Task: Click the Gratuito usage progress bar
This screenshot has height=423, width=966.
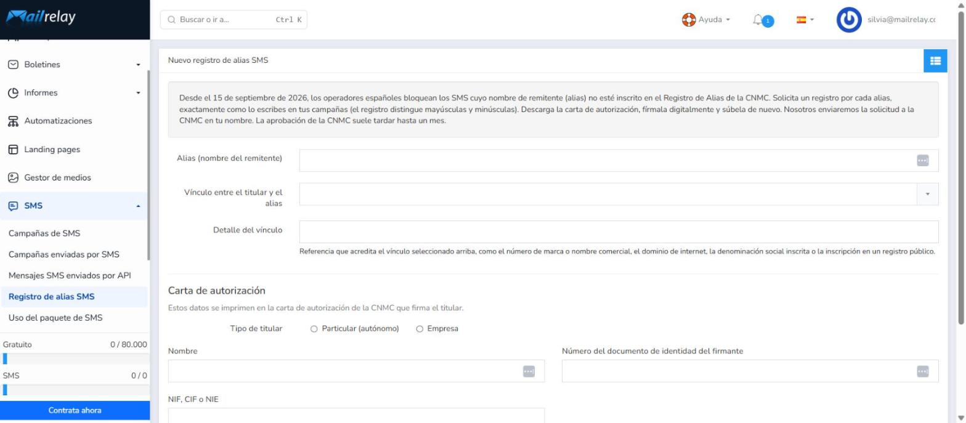Action: (x=75, y=358)
